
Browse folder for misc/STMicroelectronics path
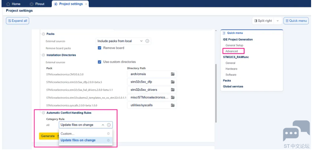pos(172,98)
